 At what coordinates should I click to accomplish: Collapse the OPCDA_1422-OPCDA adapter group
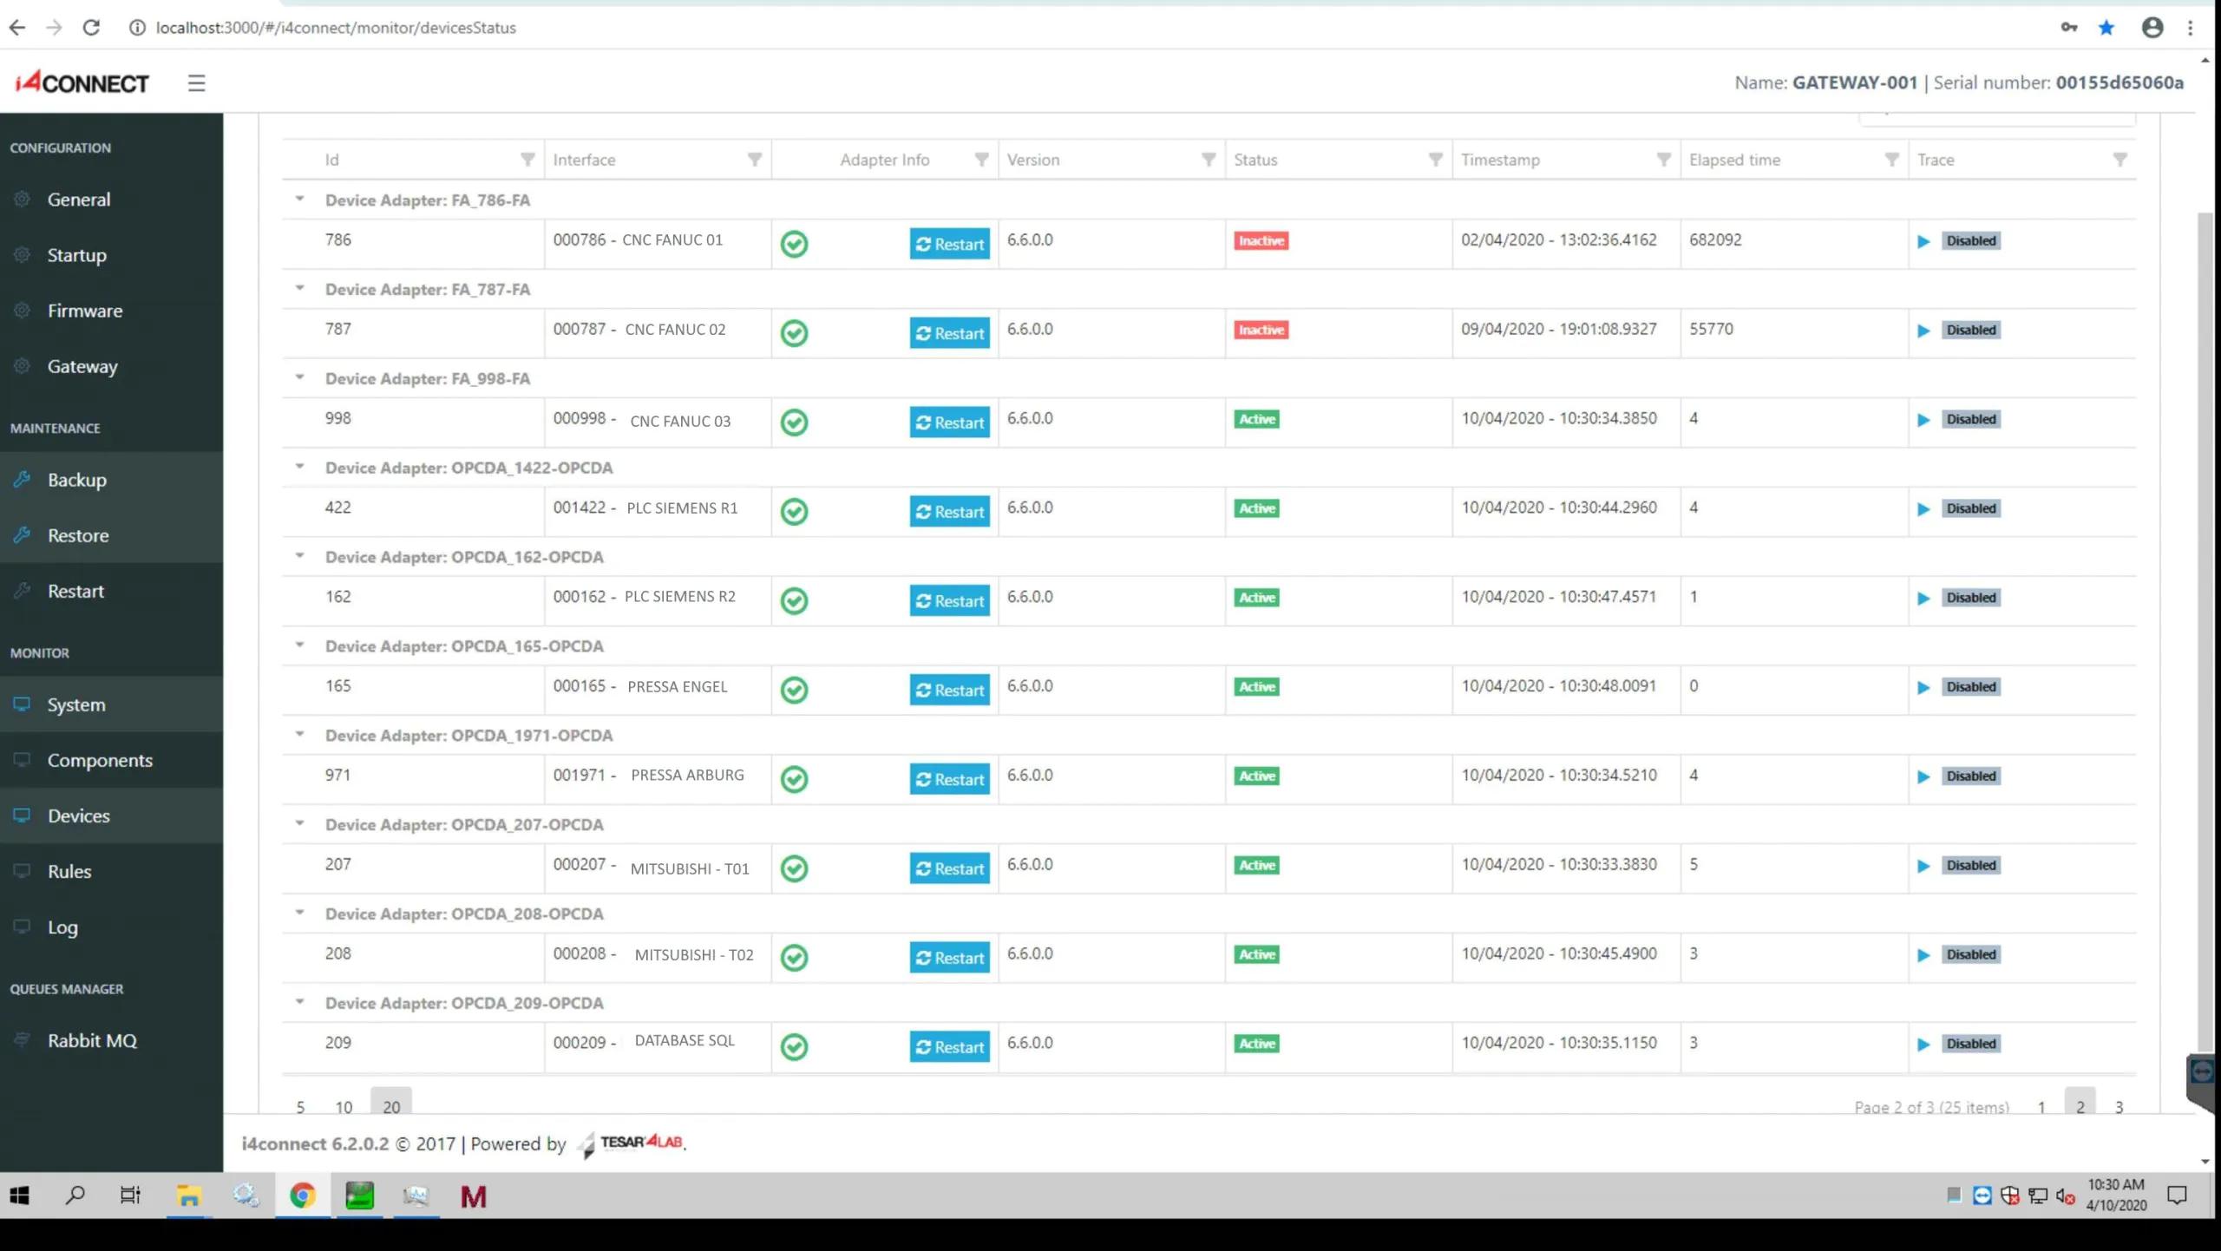click(299, 467)
